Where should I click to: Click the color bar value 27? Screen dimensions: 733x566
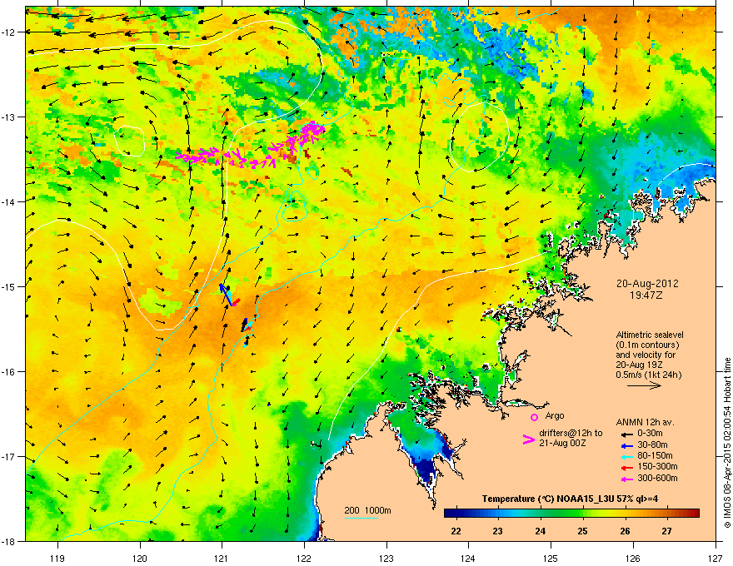coord(666,531)
